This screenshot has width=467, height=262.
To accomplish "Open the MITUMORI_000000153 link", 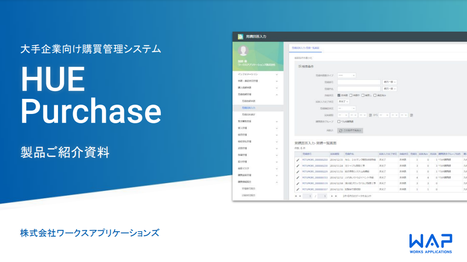I will tap(315, 178).
